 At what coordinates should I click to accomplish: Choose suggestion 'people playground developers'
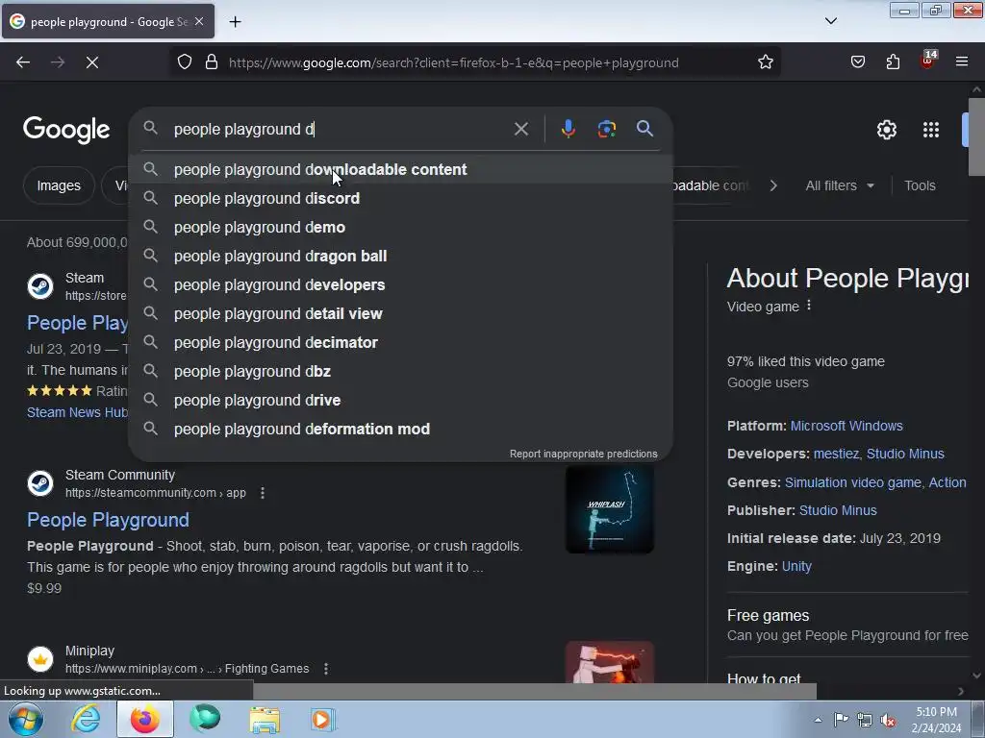[400, 284]
